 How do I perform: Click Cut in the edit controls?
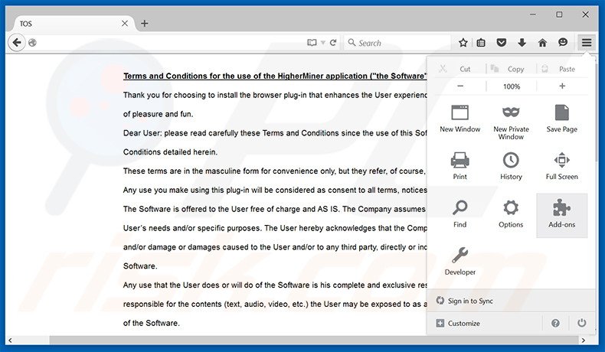(460, 69)
